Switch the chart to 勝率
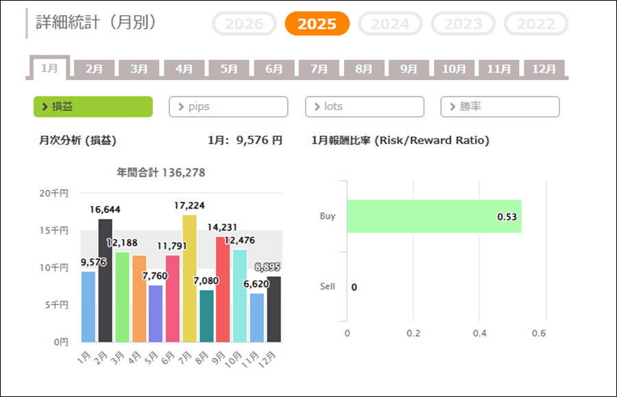 [x=500, y=107]
